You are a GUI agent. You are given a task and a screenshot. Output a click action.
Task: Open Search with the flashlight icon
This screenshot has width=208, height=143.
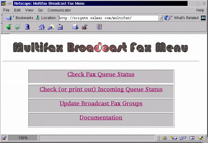click(51, 27)
